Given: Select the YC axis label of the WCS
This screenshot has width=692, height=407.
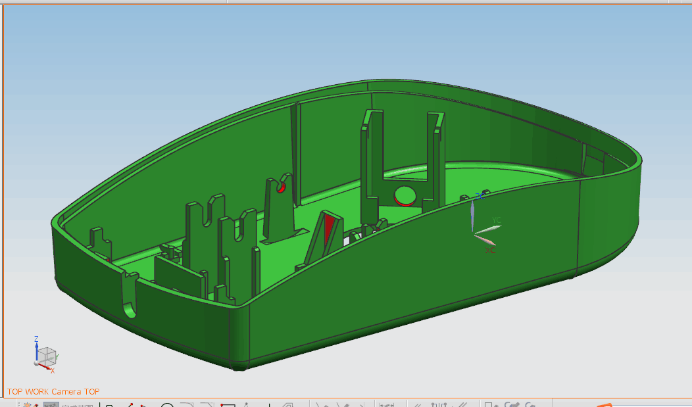Looking at the screenshot, I should 497,220.
